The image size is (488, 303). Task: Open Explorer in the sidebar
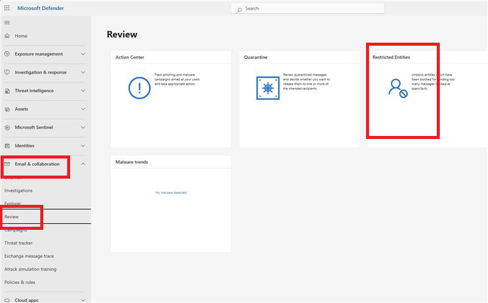[13, 204]
